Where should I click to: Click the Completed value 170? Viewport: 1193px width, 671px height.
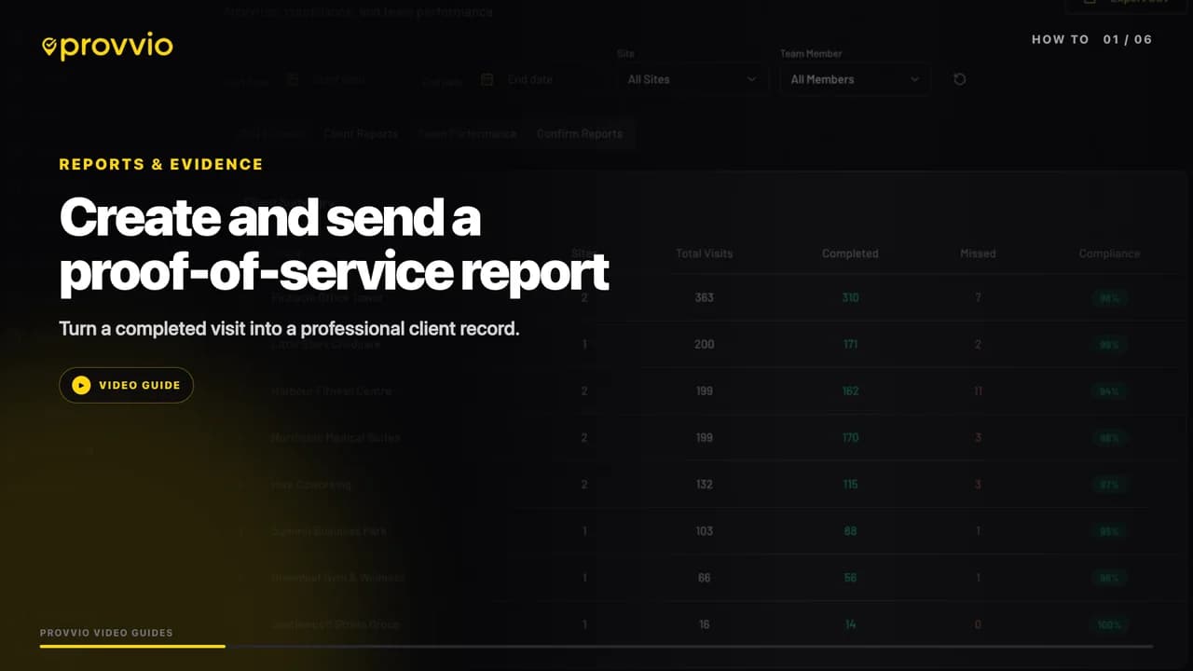point(850,438)
